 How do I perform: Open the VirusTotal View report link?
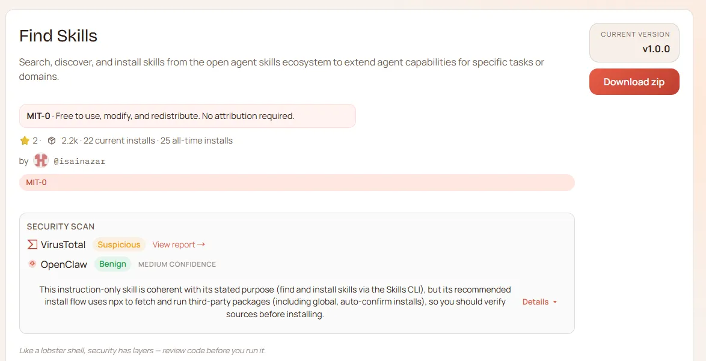(179, 244)
